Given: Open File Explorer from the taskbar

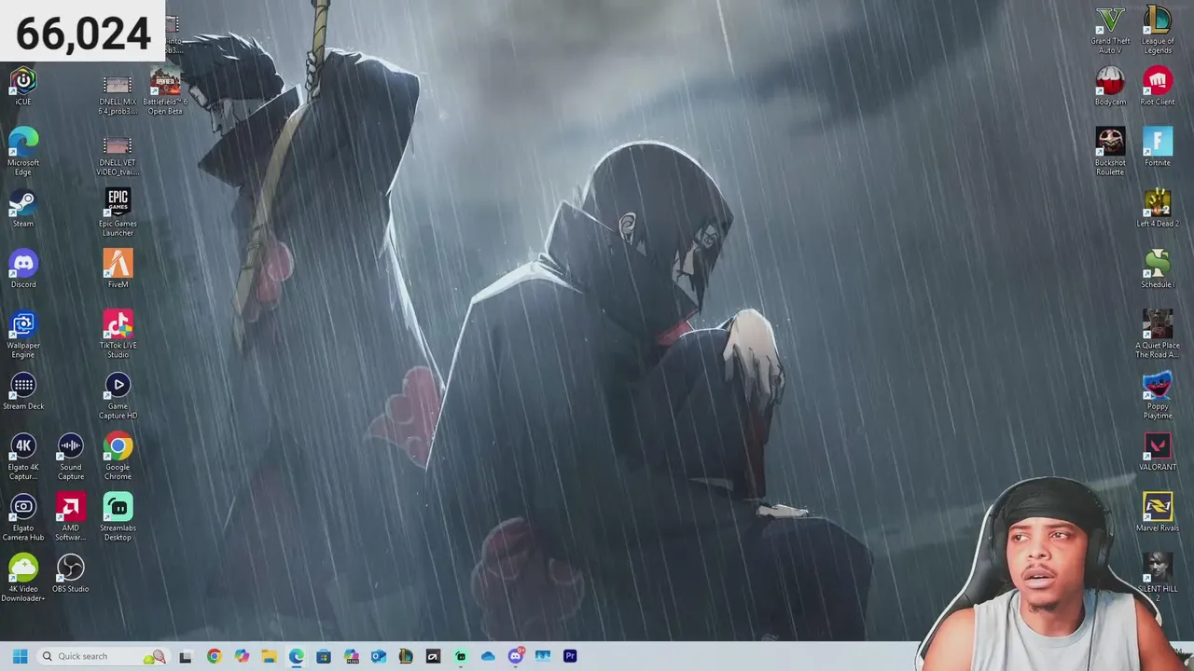Looking at the screenshot, I should [x=269, y=656].
